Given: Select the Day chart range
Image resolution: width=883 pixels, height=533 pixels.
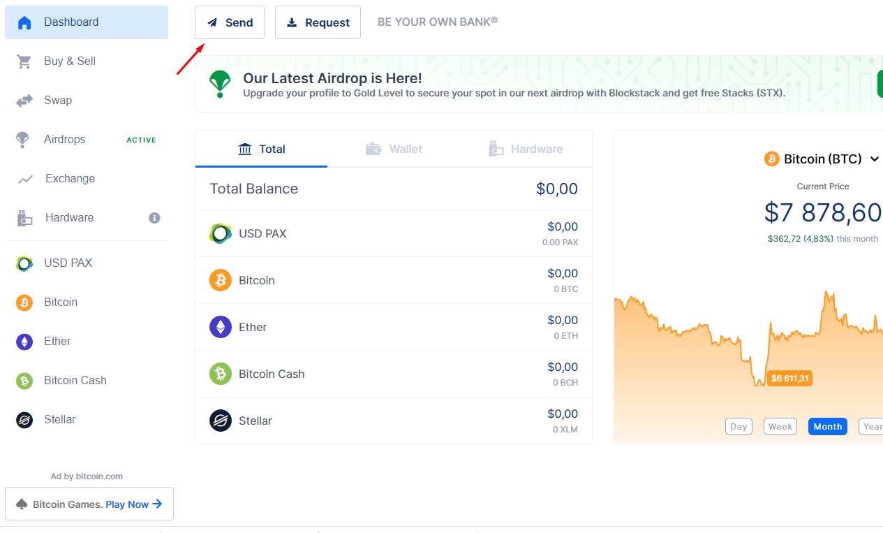Looking at the screenshot, I should click(739, 427).
